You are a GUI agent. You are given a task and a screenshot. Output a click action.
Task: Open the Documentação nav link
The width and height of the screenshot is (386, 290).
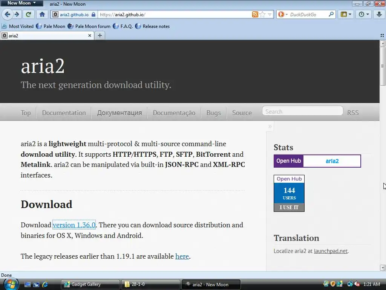tap(174, 113)
